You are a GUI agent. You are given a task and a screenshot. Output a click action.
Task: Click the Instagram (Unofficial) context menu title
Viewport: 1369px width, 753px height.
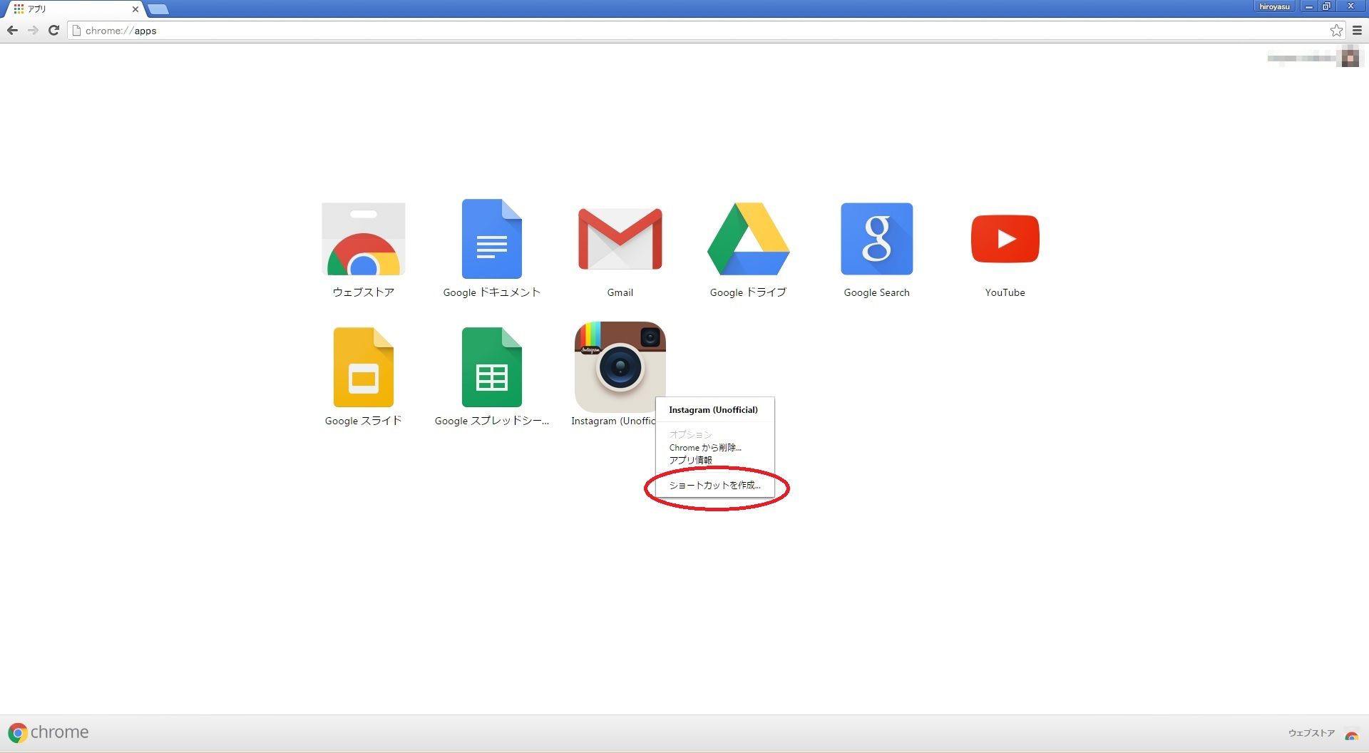point(713,410)
